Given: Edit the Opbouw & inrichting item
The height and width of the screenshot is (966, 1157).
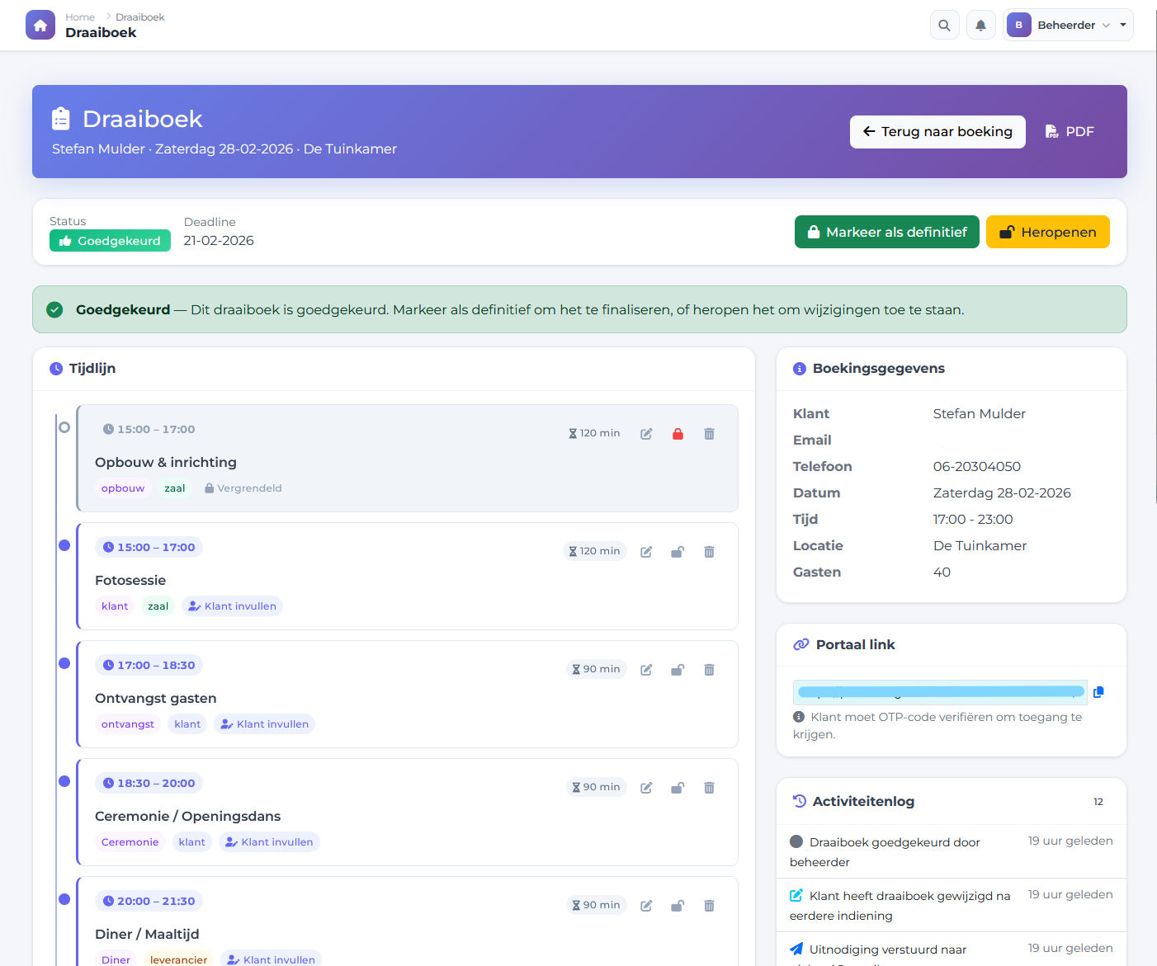Looking at the screenshot, I should coord(646,434).
